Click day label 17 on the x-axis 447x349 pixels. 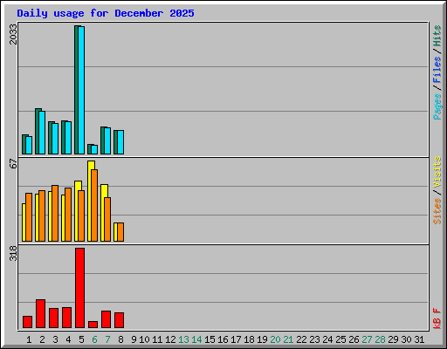tap(236, 339)
